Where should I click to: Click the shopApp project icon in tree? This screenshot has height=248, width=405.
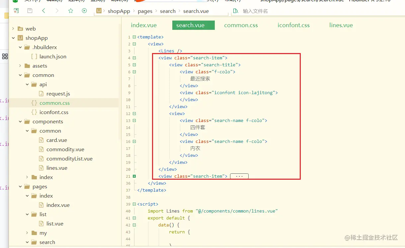(x=20, y=38)
